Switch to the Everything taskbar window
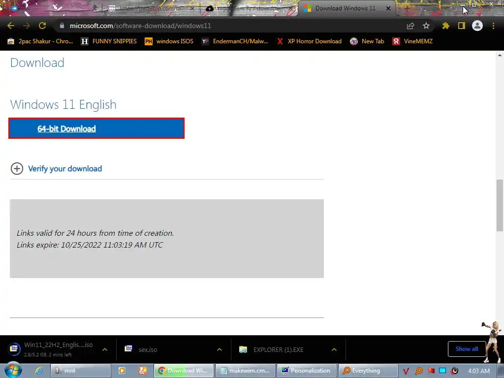 [368, 371]
